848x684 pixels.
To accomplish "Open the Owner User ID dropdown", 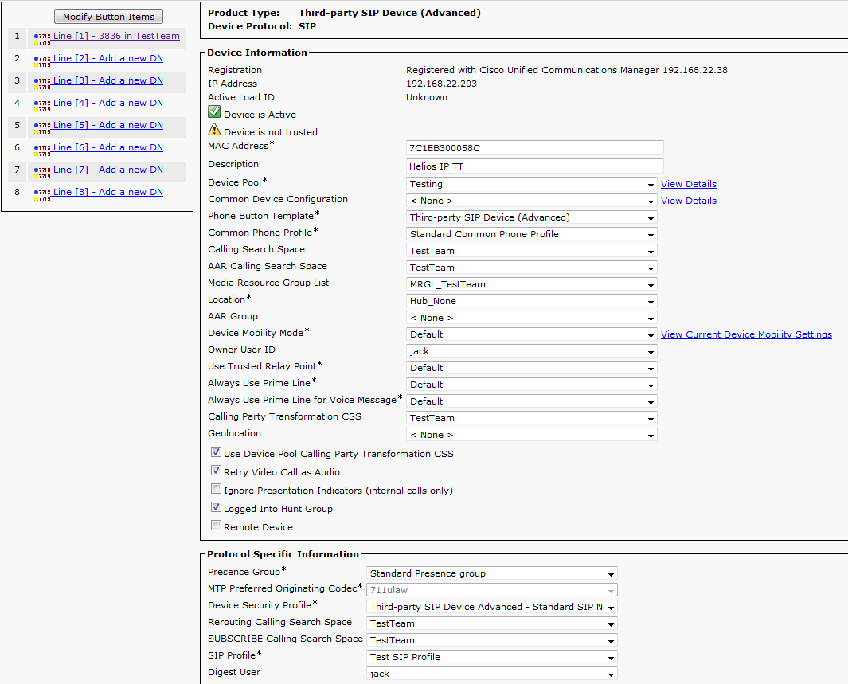I will 531,351.
